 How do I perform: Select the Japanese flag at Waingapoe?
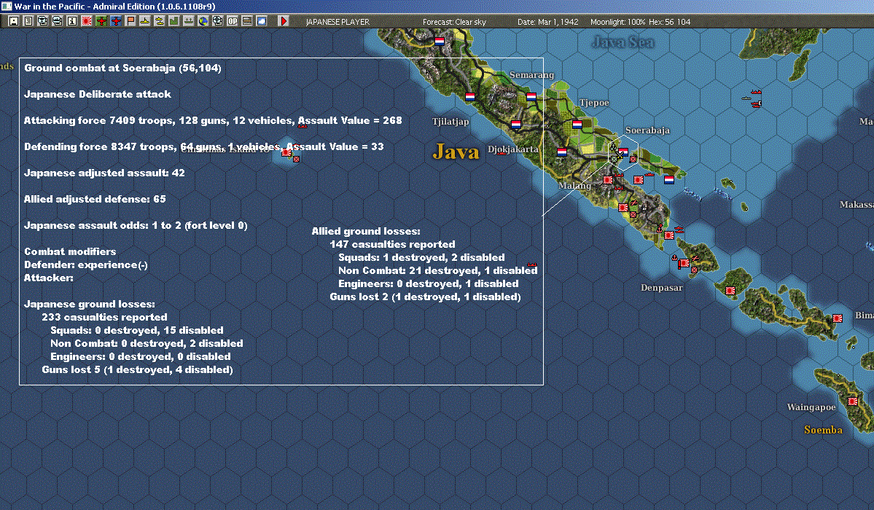tap(852, 401)
